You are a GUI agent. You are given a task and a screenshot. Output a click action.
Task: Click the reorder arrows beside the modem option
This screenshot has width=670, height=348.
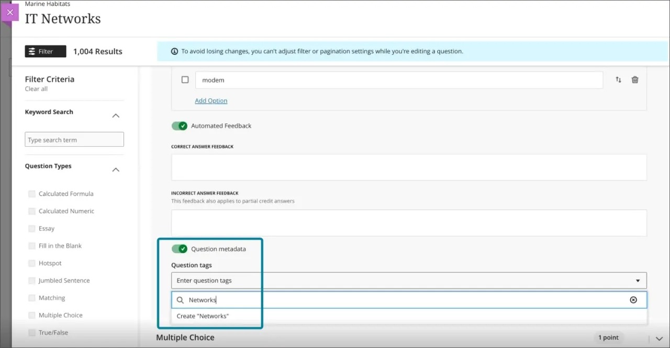[x=618, y=79]
